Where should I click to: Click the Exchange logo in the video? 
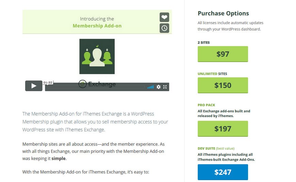tap(97, 84)
